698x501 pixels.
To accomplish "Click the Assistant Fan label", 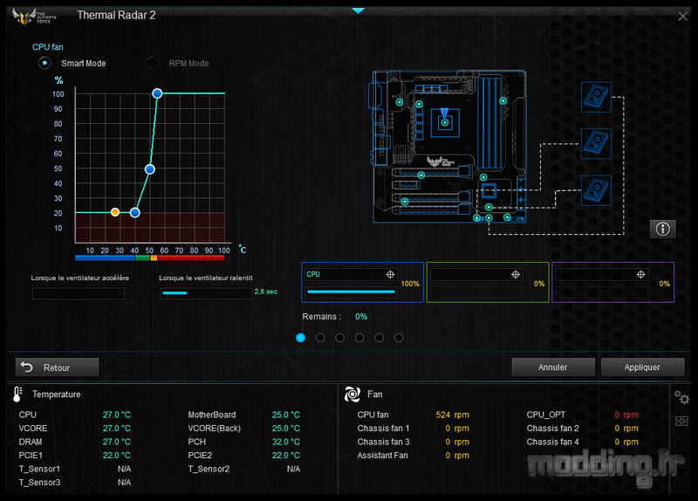I will [x=382, y=455].
